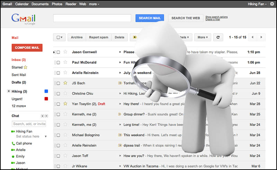The image size is (277, 170).
Task: Open the Inbox (3) folder
Action: (19, 60)
